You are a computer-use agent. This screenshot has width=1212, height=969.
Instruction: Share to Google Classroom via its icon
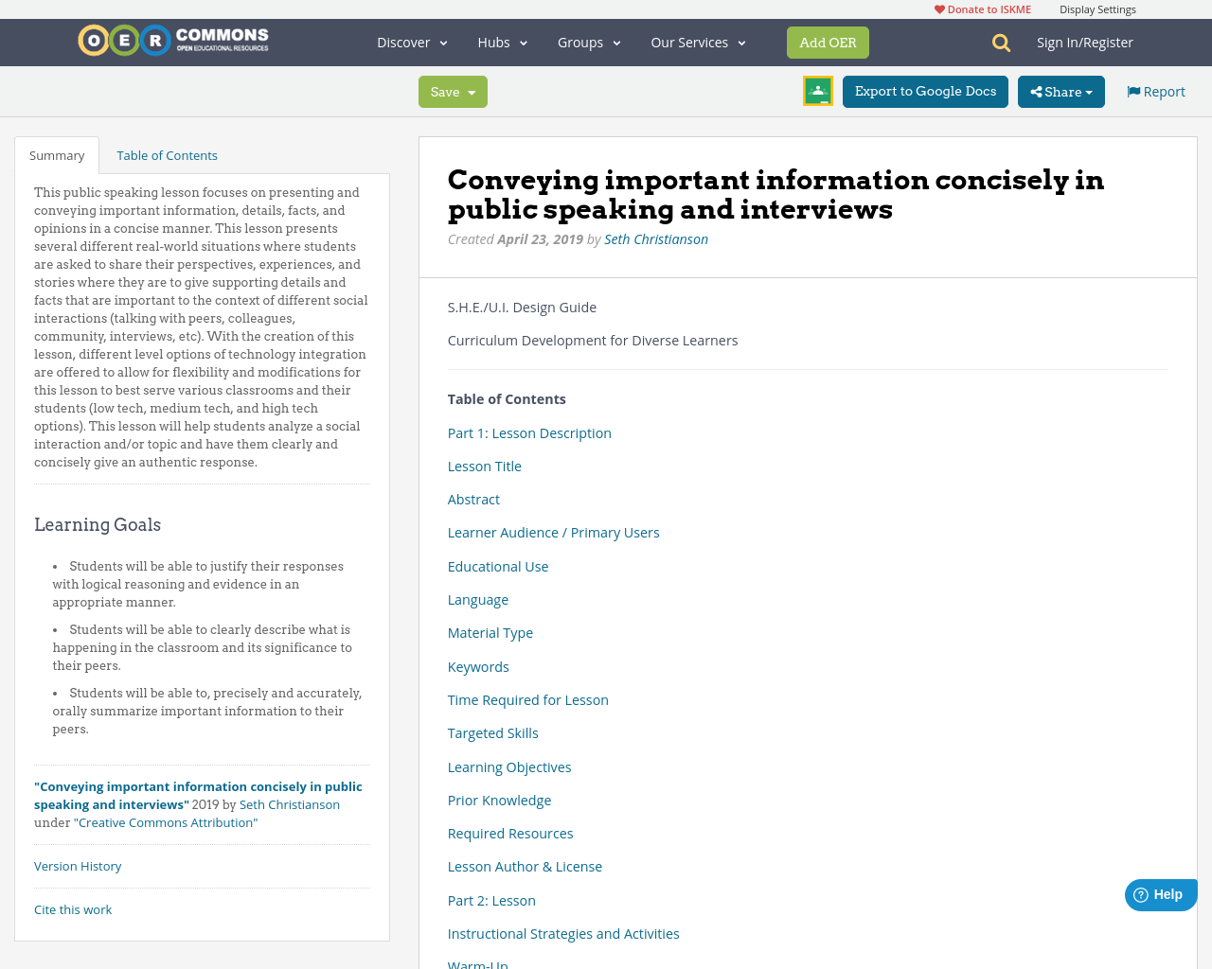(816, 91)
